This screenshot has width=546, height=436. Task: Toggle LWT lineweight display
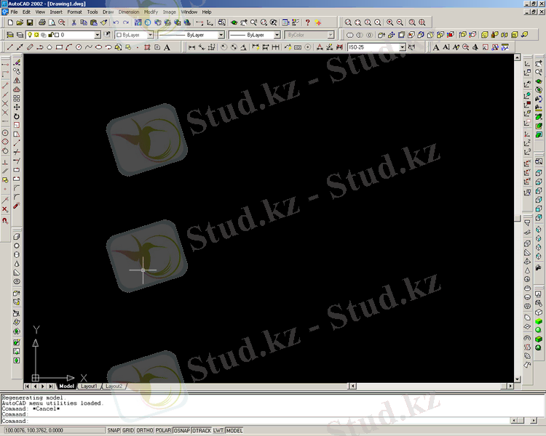coord(218,430)
